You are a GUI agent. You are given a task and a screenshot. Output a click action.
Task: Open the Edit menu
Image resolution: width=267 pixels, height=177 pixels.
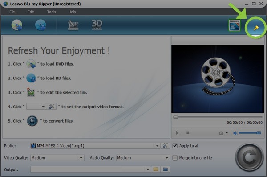pyautogui.click(x=31, y=12)
